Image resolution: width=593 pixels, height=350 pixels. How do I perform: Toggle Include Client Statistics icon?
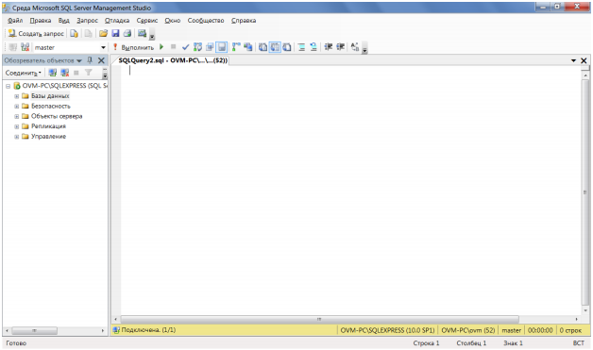(x=248, y=47)
